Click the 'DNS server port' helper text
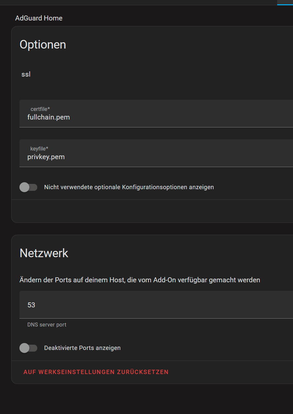This screenshot has height=414, width=293. coord(47,325)
